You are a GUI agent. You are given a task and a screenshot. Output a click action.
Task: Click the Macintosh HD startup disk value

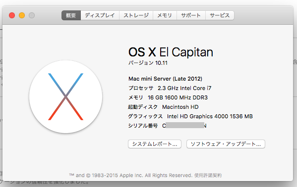pos(180,107)
